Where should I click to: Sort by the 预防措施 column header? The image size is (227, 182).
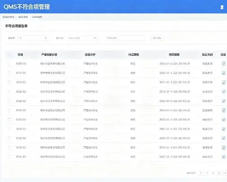point(174,55)
